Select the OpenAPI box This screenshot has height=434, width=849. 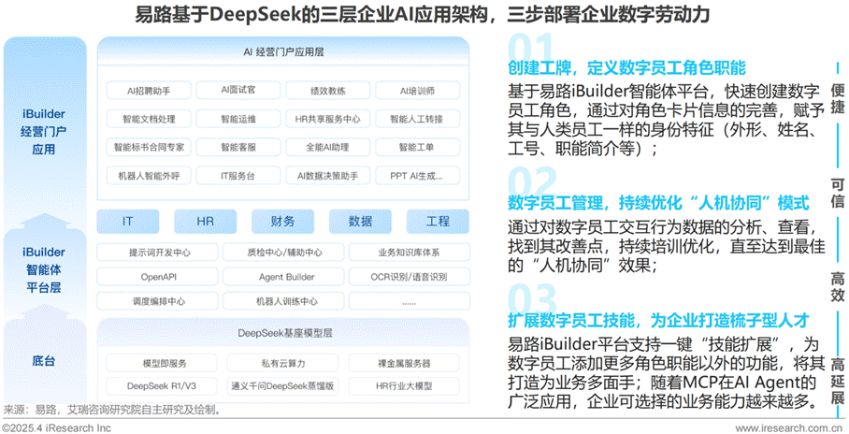point(158,276)
